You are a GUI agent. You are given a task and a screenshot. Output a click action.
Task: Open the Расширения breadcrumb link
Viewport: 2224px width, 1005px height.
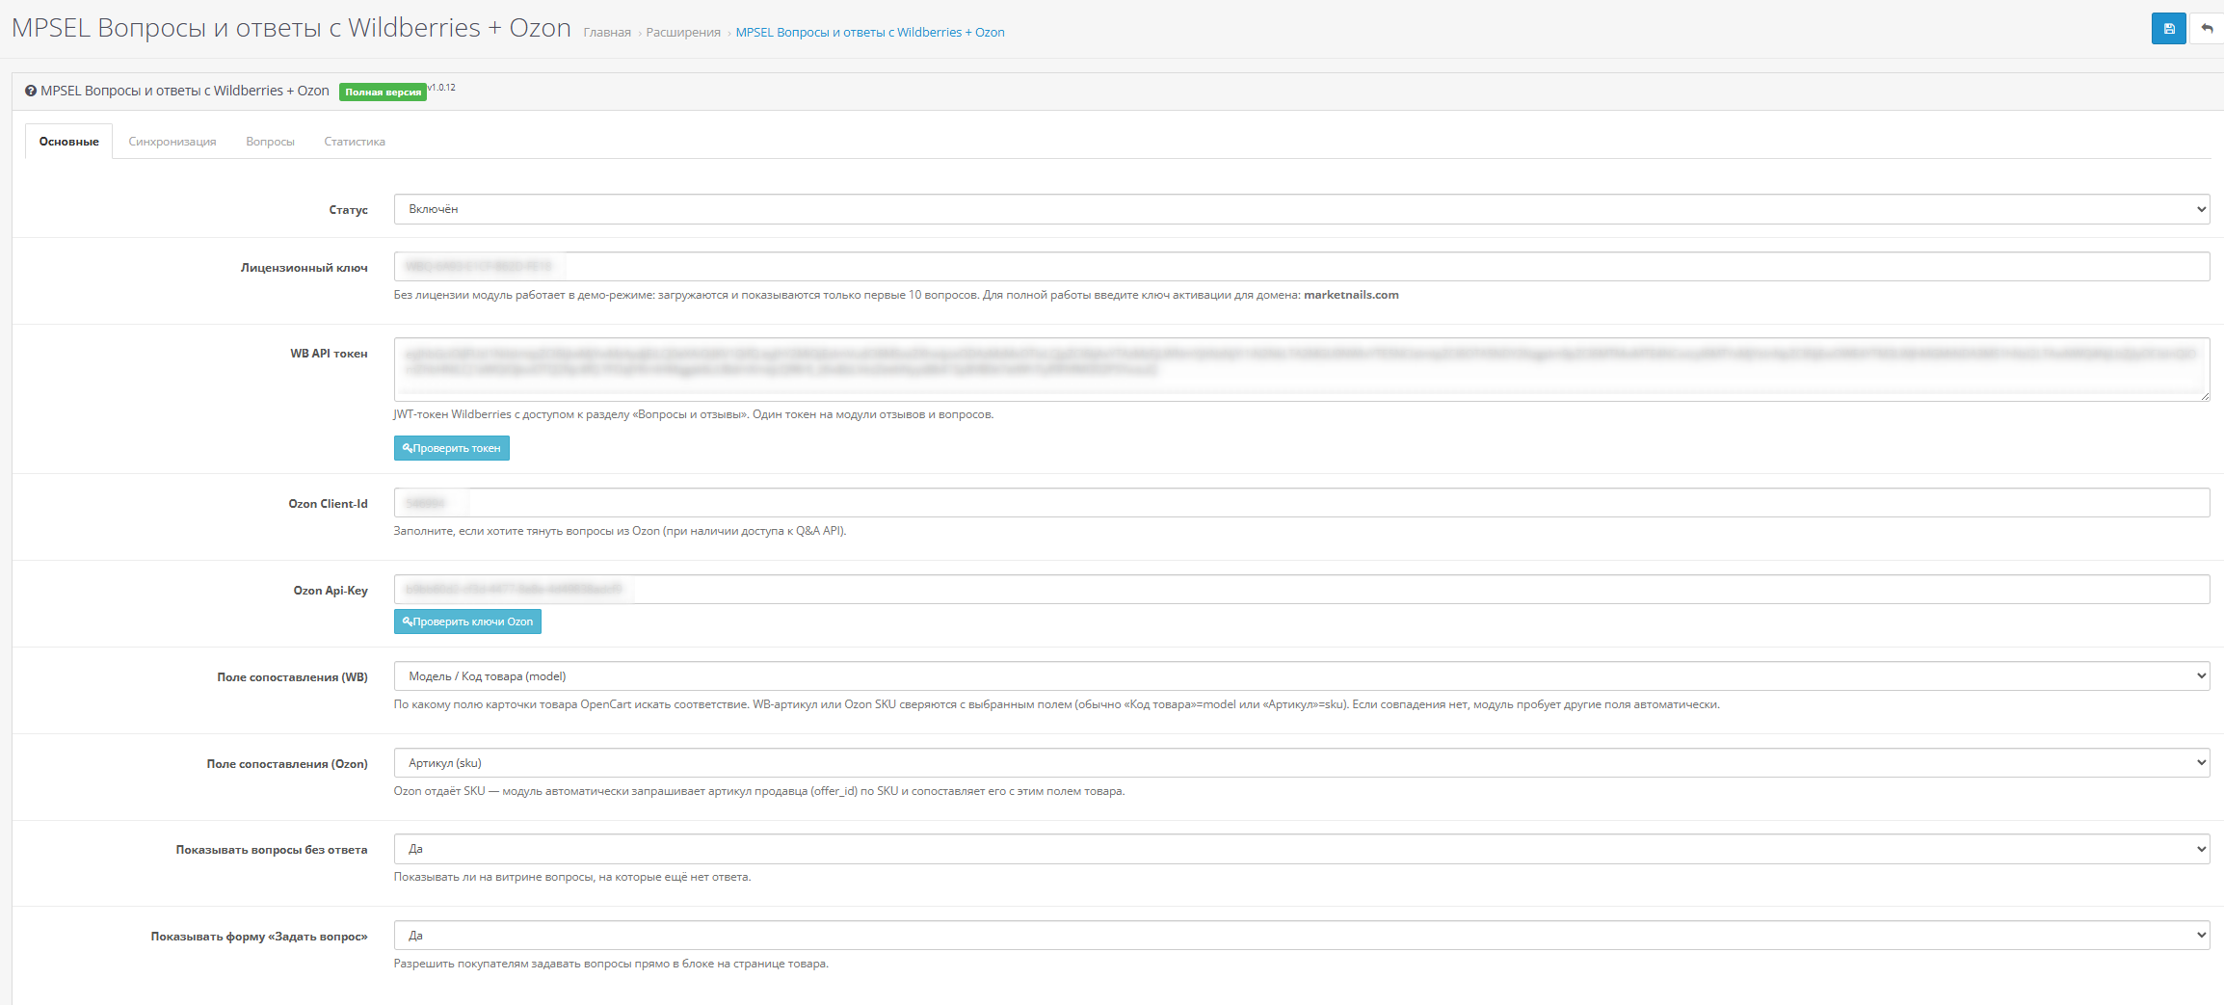click(683, 33)
